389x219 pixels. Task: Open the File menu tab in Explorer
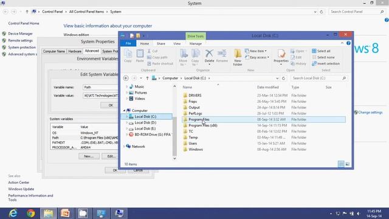coord(128,43)
